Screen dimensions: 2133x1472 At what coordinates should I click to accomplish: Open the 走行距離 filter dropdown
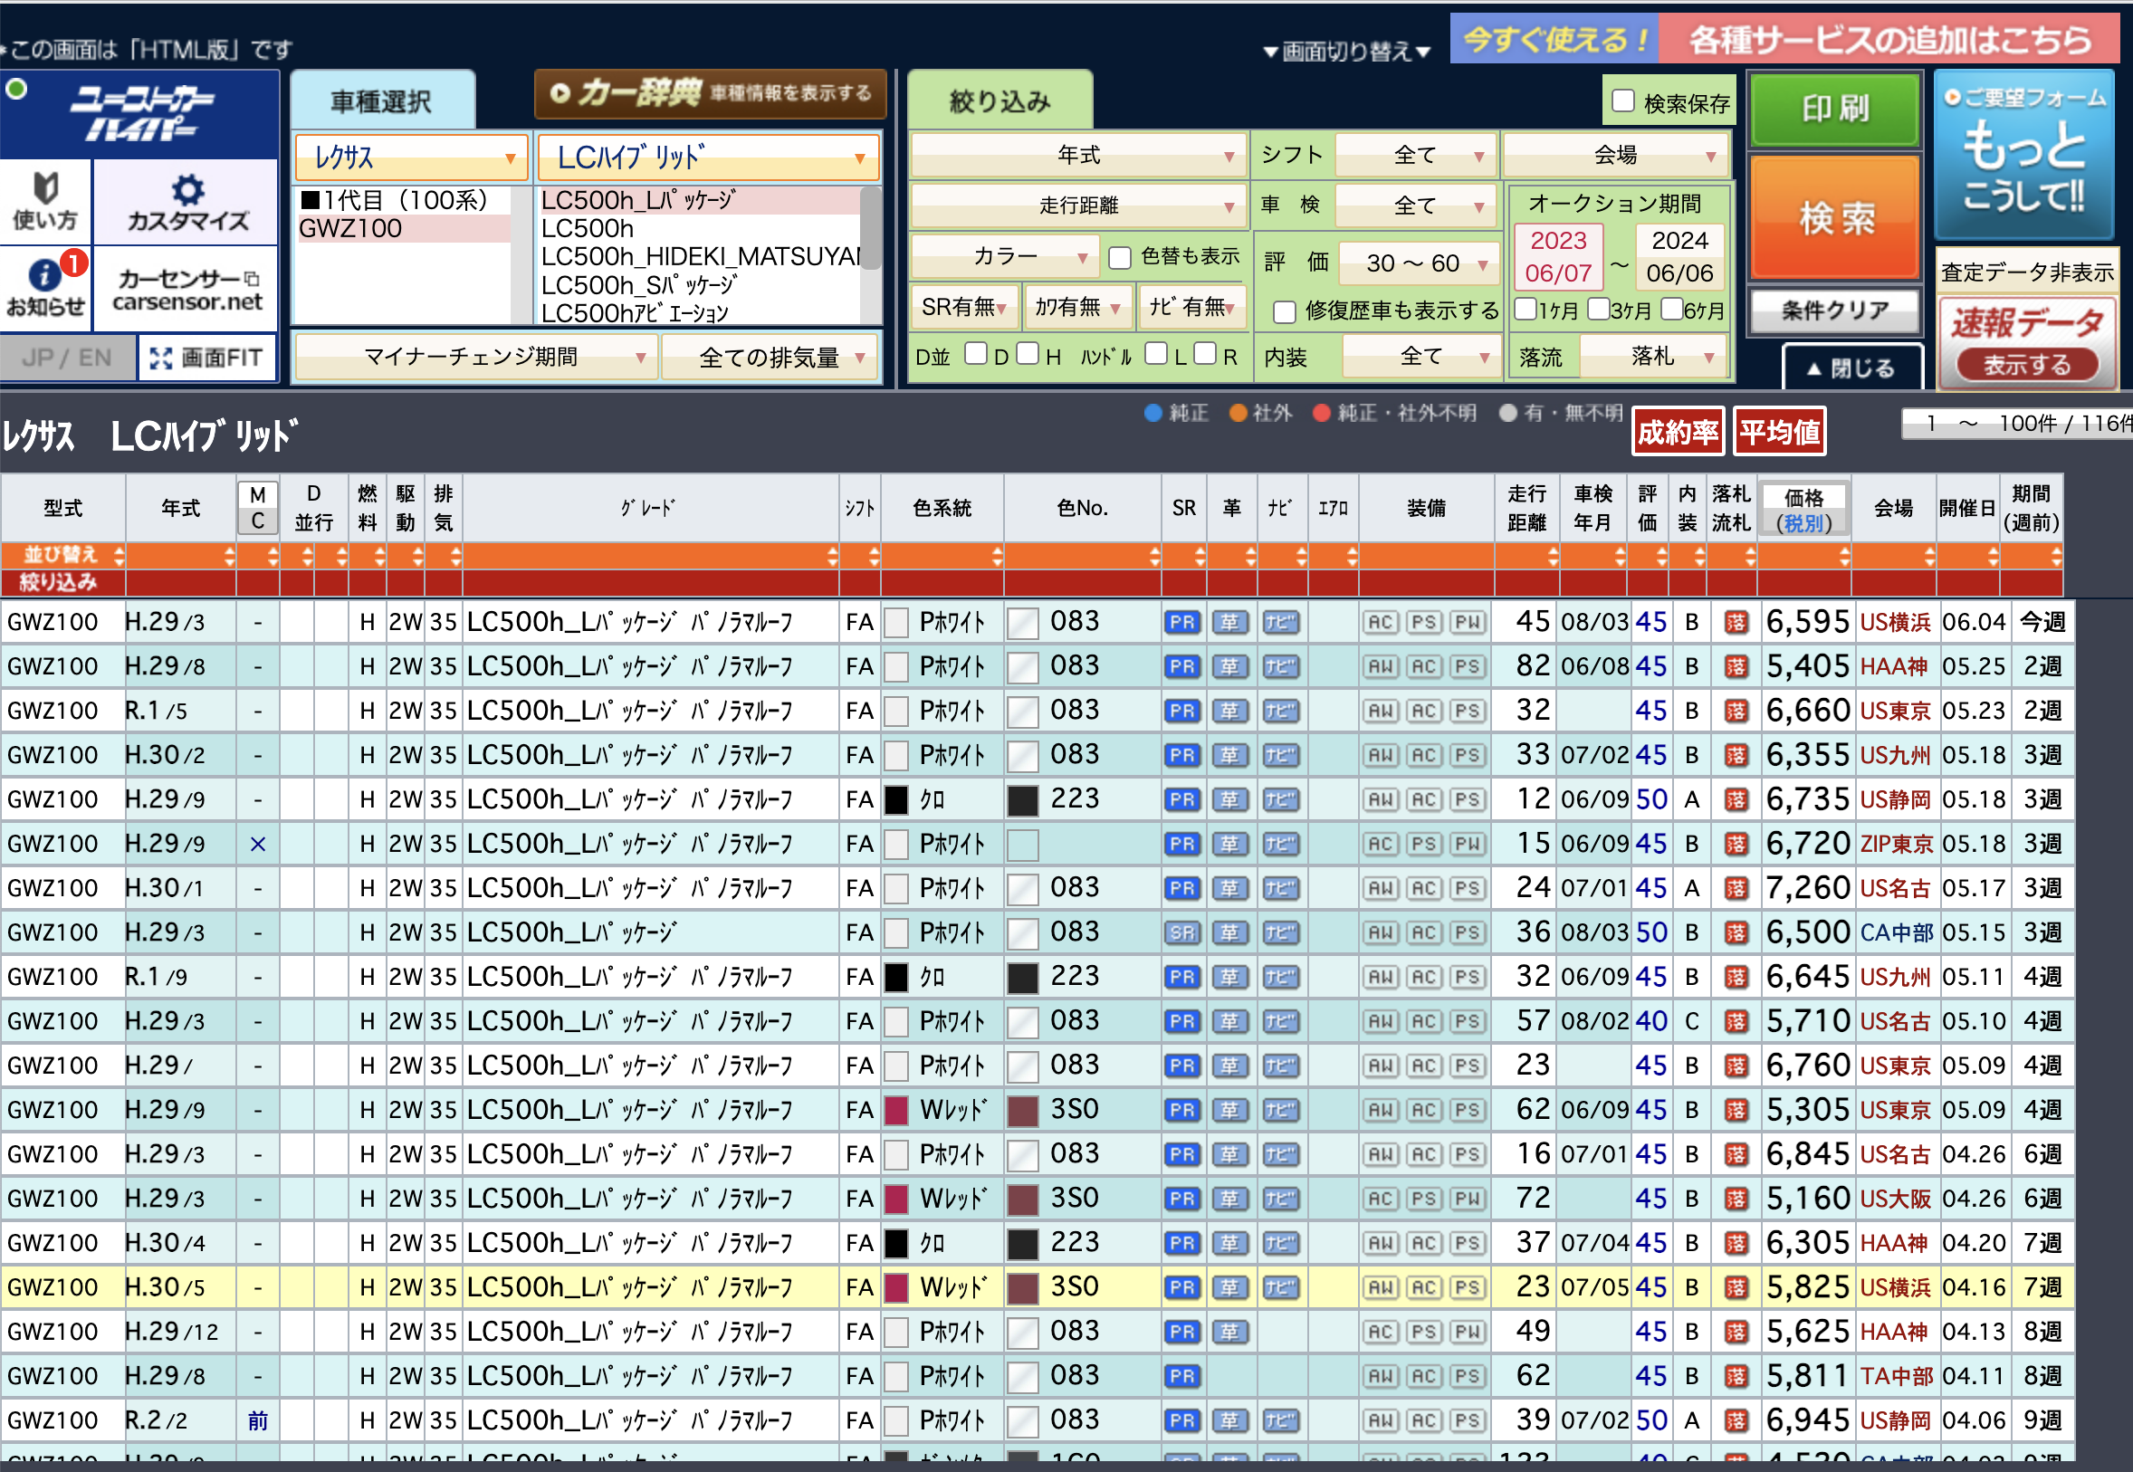pos(1077,206)
